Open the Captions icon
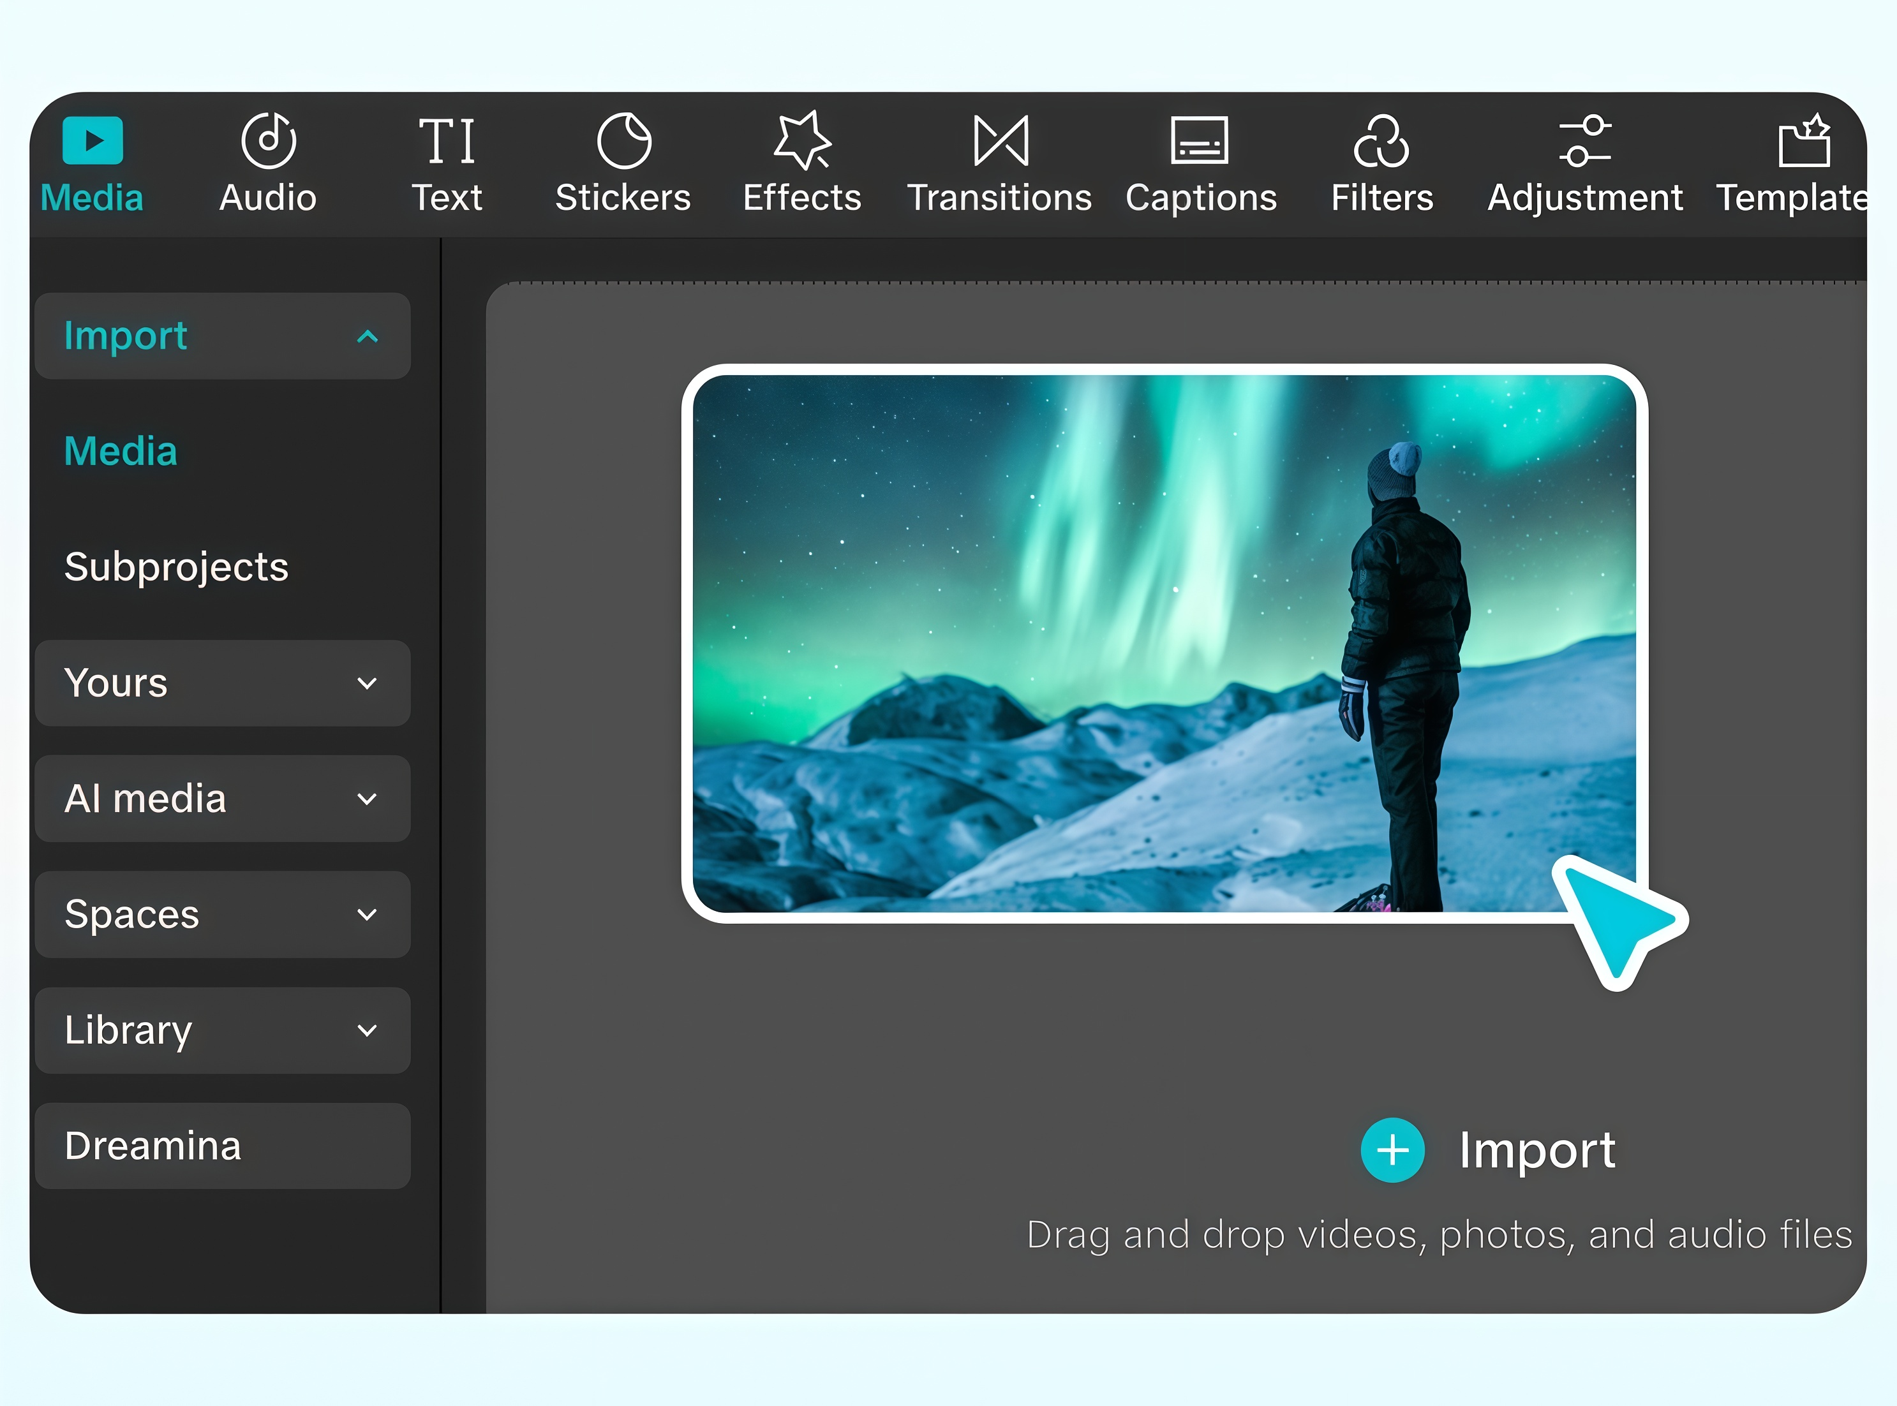 1200,140
